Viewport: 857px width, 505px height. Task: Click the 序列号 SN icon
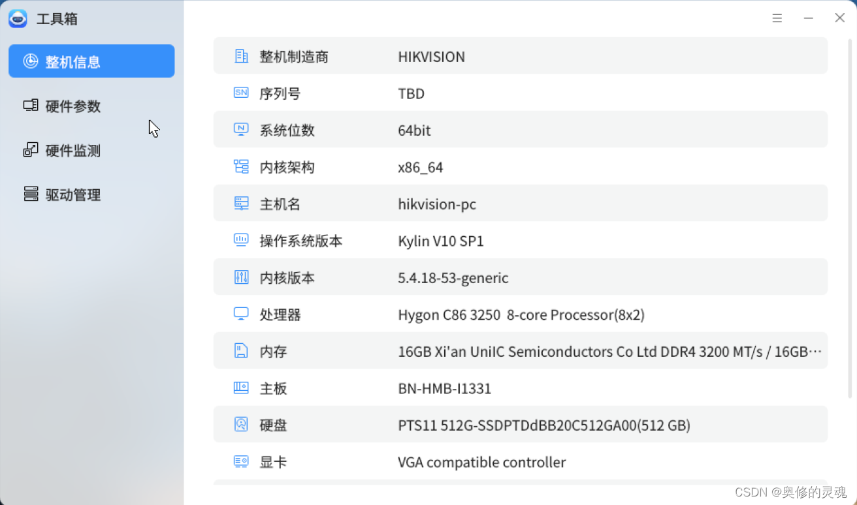(x=241, y=93)
